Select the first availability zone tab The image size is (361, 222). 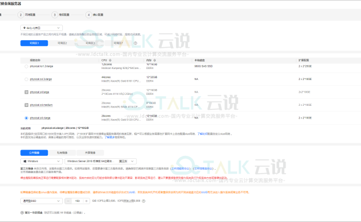coord(34,43)
